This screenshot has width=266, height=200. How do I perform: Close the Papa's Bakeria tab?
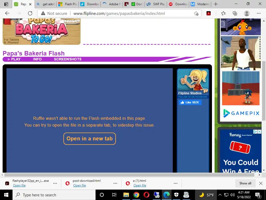point(30,4)
